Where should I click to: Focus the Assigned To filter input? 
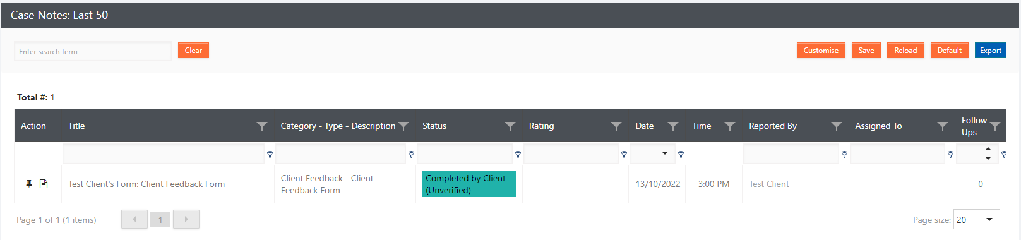coord(897,153)
